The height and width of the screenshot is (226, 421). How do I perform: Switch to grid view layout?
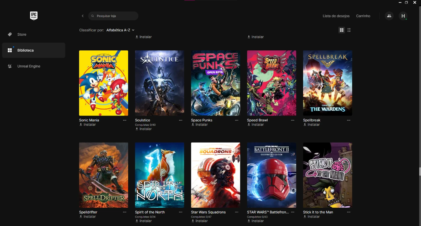pyautogui.click(x=342, y=30)
